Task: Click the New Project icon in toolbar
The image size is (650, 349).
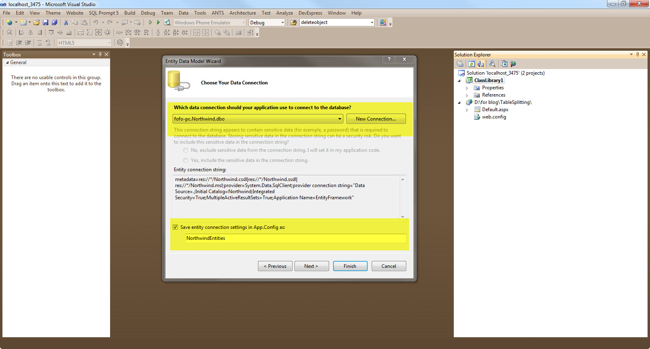Action: [x=9, y=22]
